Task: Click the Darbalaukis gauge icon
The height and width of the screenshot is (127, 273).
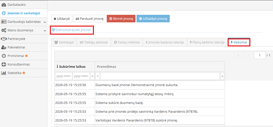Action: tap(4, 5)
